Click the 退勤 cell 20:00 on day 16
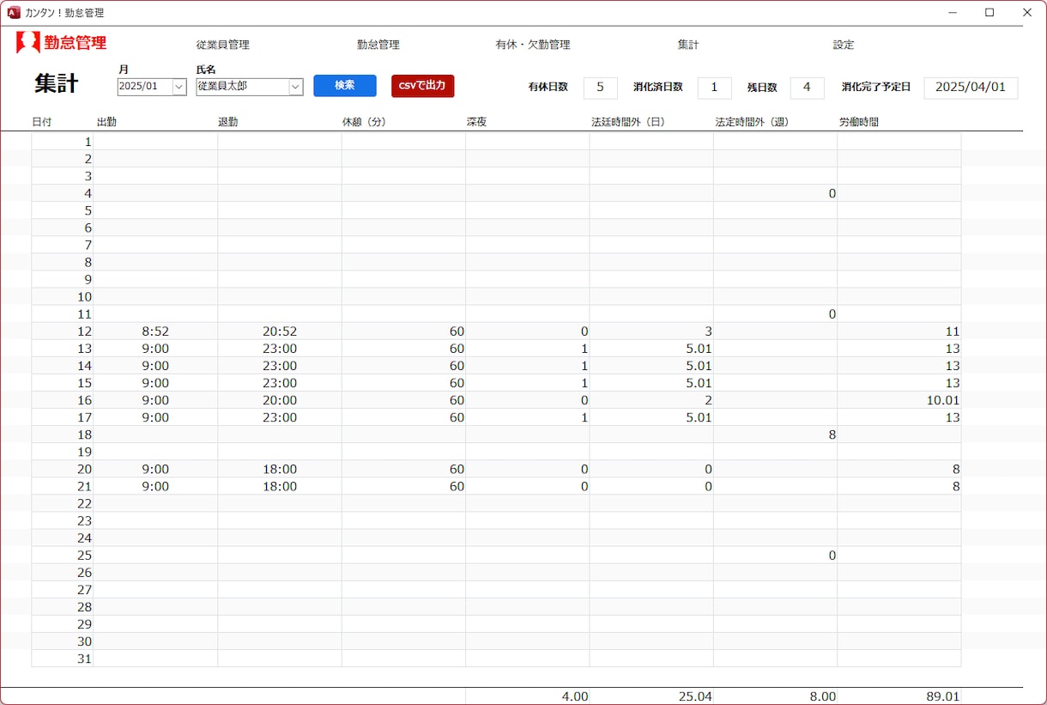This screenshot has height=705, width=1047. [x=280, y=400]
